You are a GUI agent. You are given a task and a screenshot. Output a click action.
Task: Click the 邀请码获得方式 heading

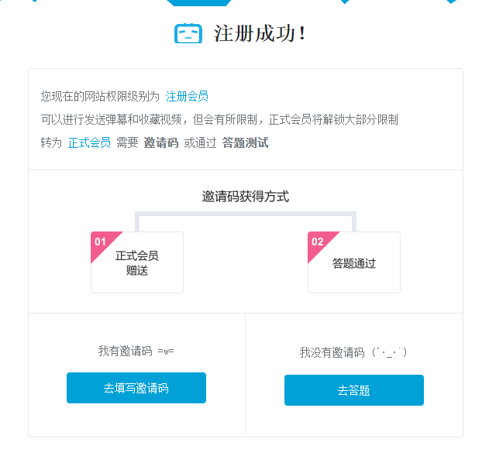245,197
